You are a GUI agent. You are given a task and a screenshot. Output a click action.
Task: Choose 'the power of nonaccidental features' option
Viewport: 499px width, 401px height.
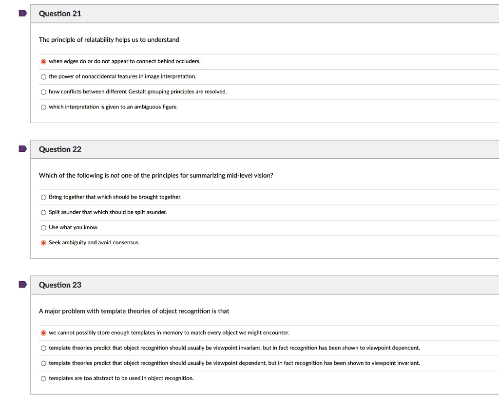click(x=43, y=77)
